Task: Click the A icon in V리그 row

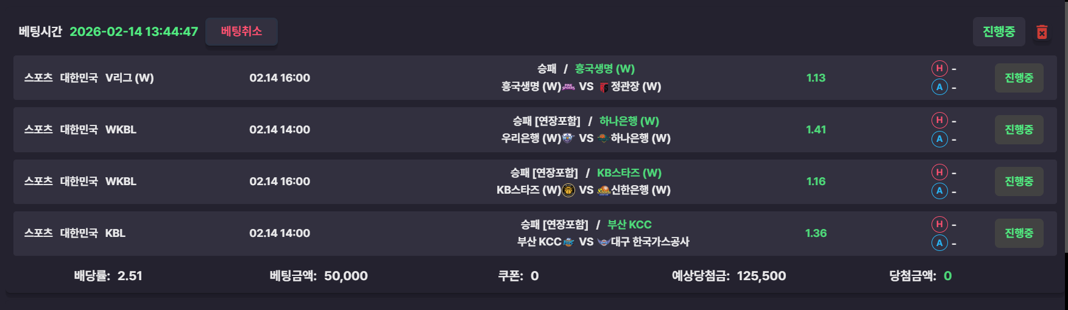Action: tap(939, 87)
